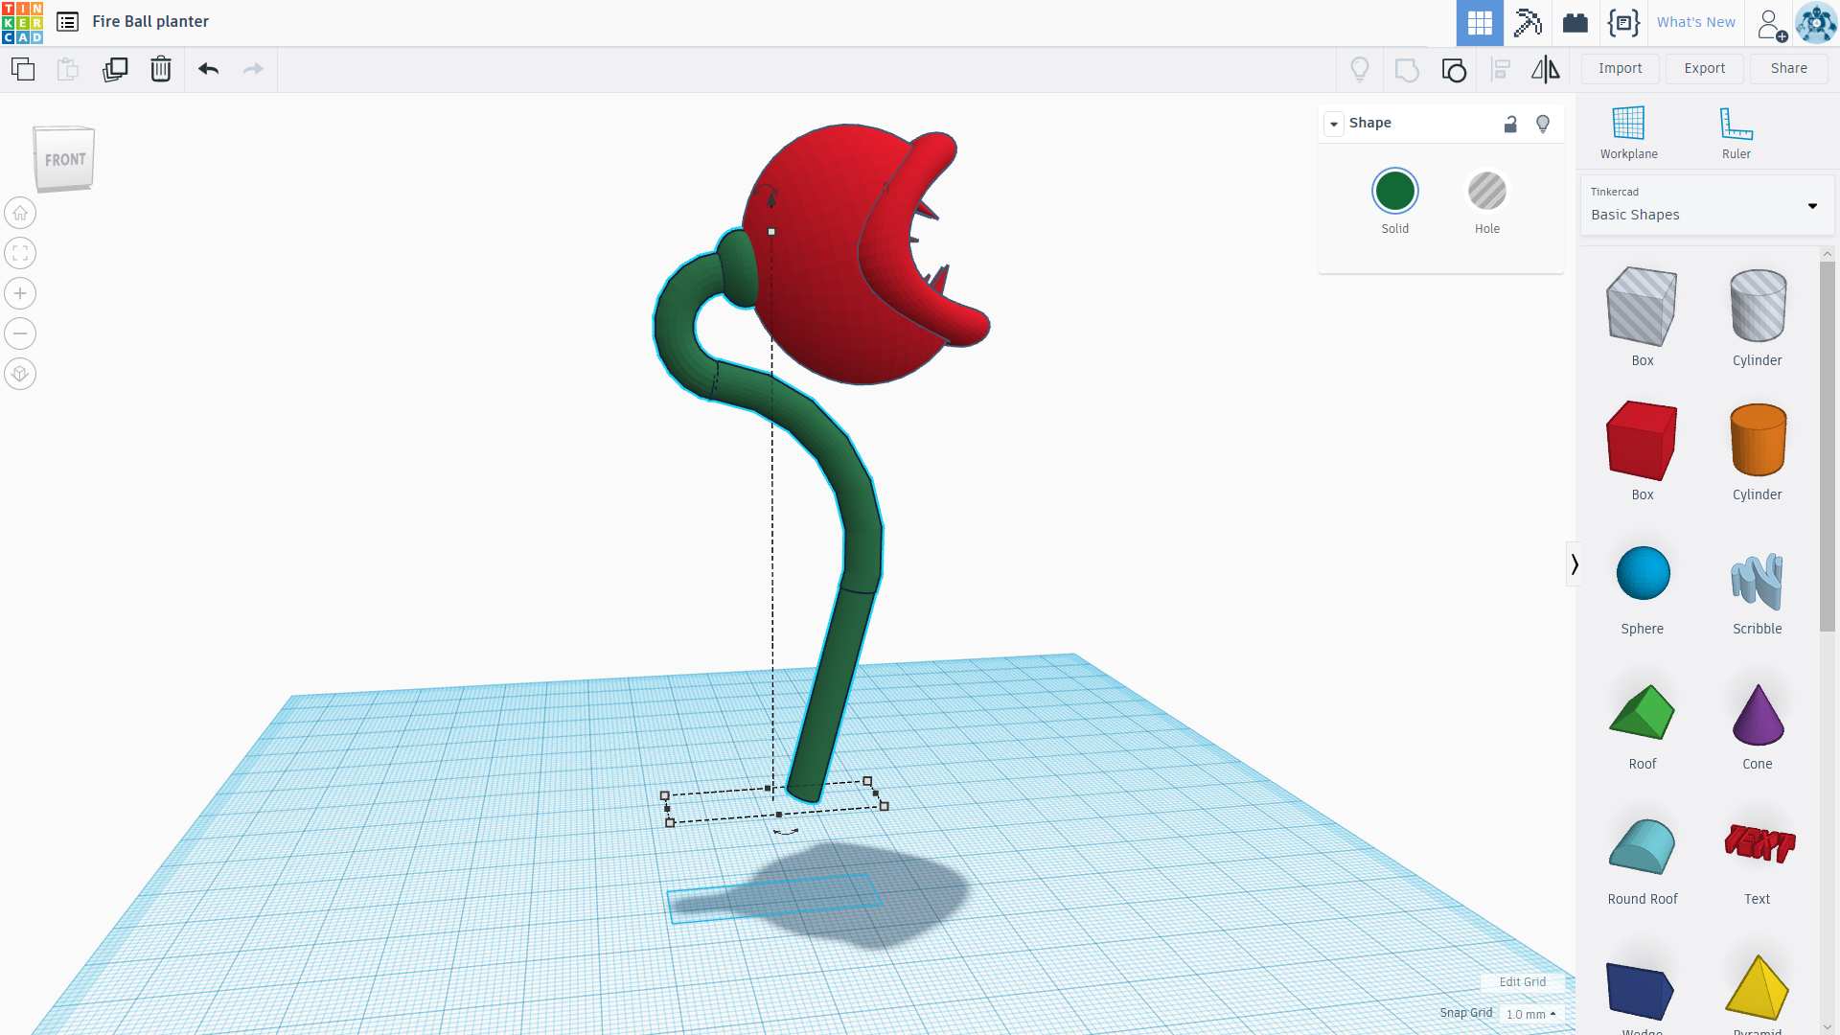
Task: Zoom out the viewport
Action: [x=20, y=333]
